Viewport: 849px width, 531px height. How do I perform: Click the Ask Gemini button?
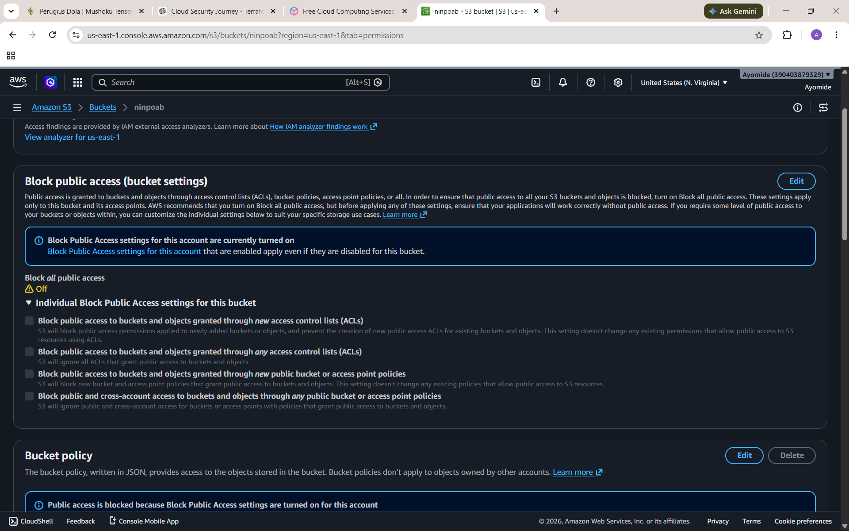pos(733,11)
